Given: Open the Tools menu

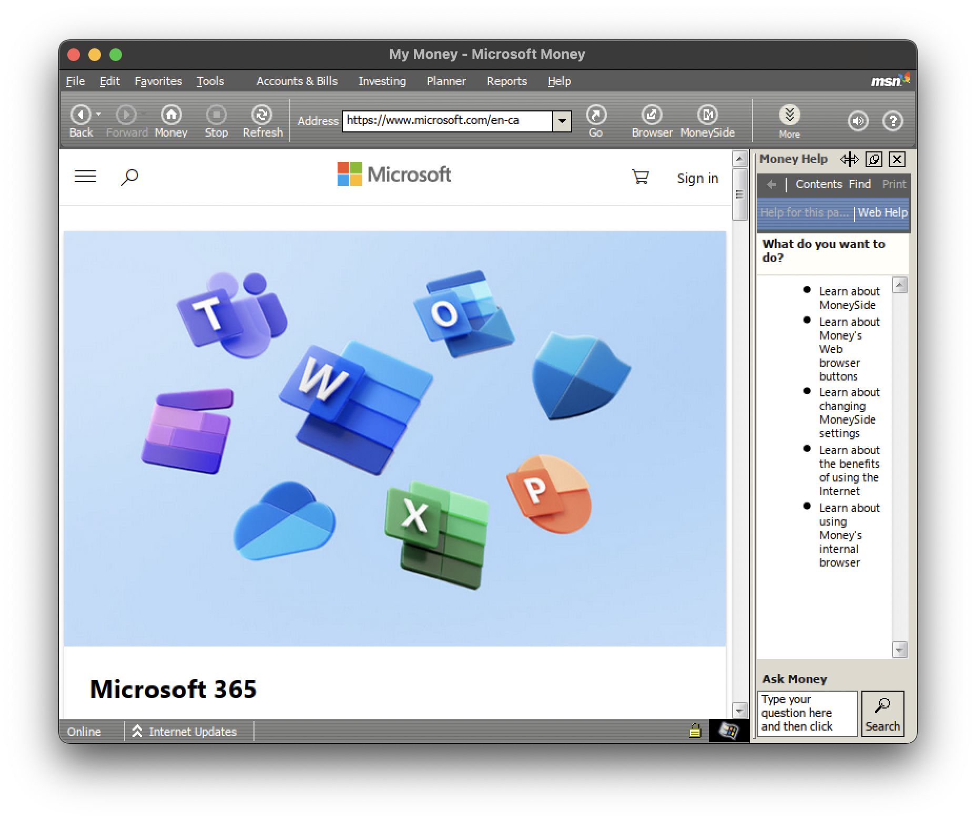Looking at the screenshot, I should point(210,81).
